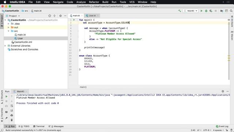Open Run panel settings gear
The image size is (234, 132).
(x=223, y=91)
